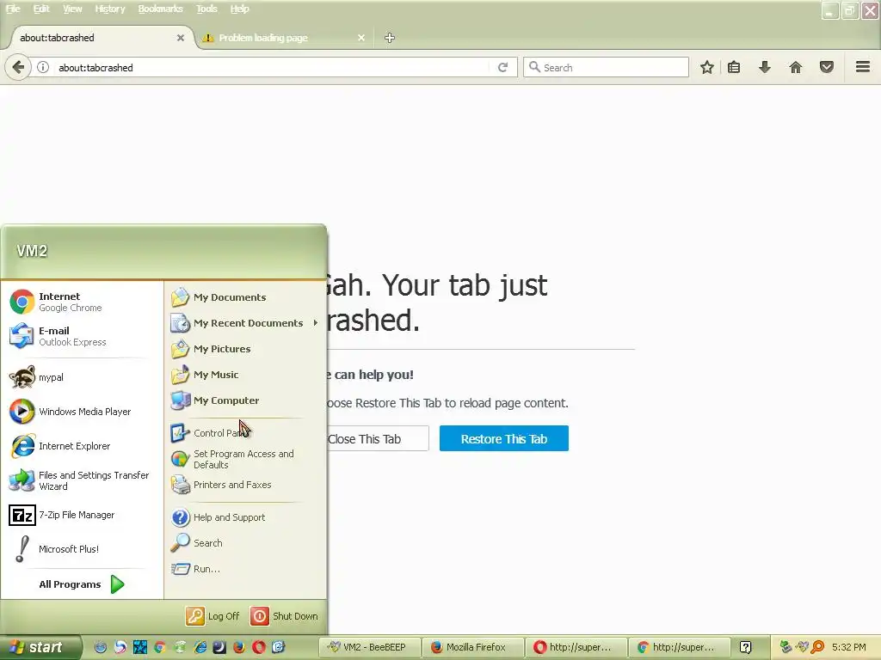Open Outlook Express E-mail entry
This screenshot has width=881, height=660.
pos(82,336)
